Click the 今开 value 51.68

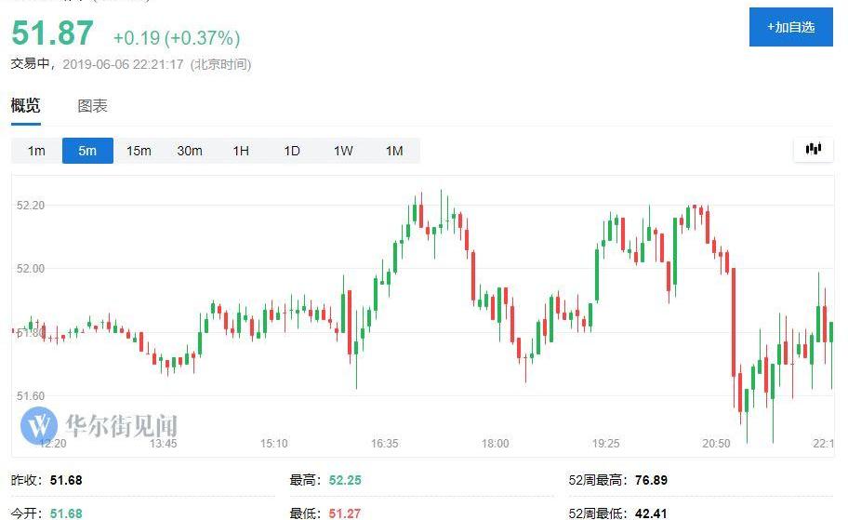[x=66, y=513]
